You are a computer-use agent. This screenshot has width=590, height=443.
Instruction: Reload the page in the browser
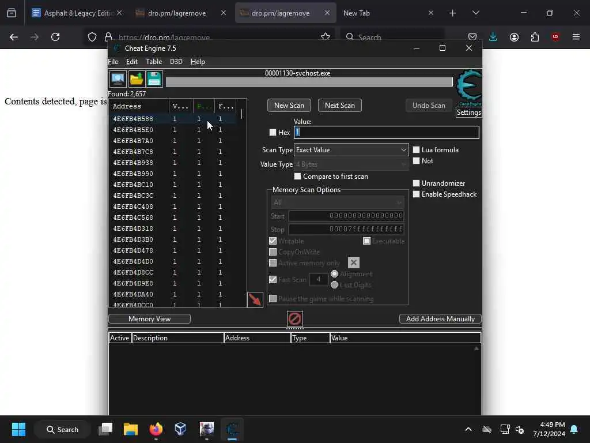(55, 37)
